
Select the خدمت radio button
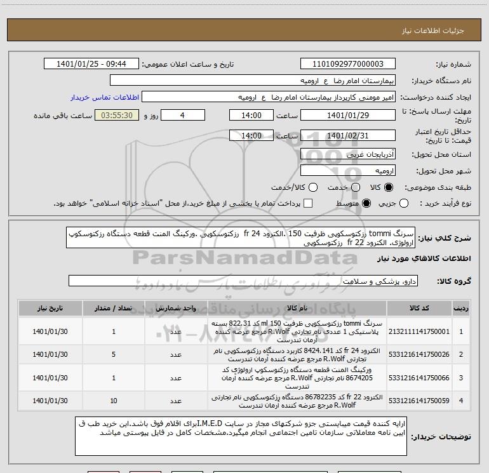pyautogui.click(x=356, y=187)
